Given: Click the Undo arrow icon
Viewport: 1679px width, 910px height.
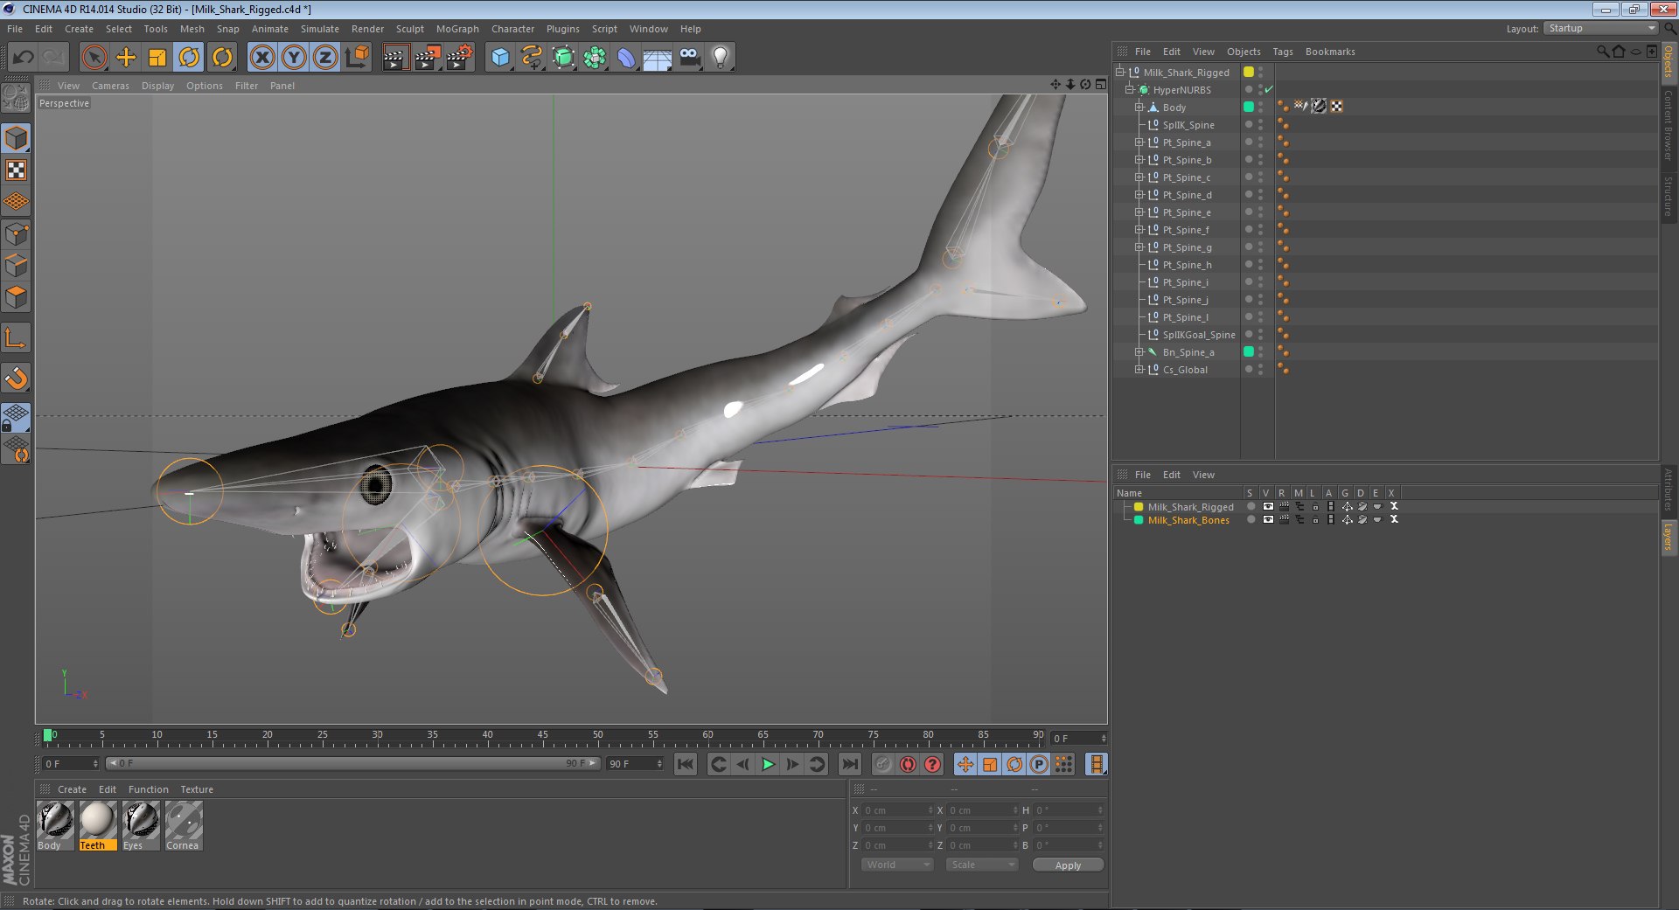Looking at the screenshot, I should [24, 58].
